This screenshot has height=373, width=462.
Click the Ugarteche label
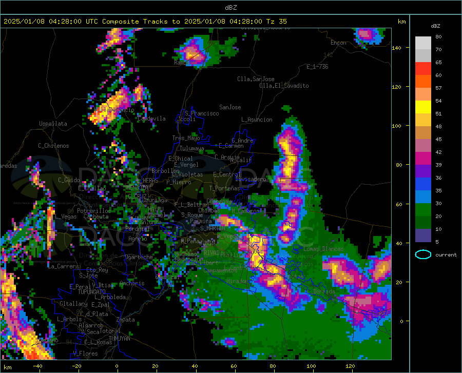(x=139, y=257)
